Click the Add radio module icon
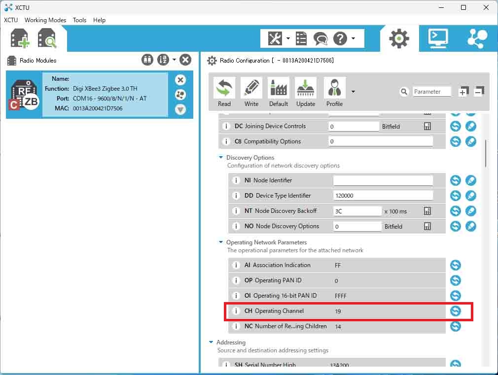 tap(20, 38)
